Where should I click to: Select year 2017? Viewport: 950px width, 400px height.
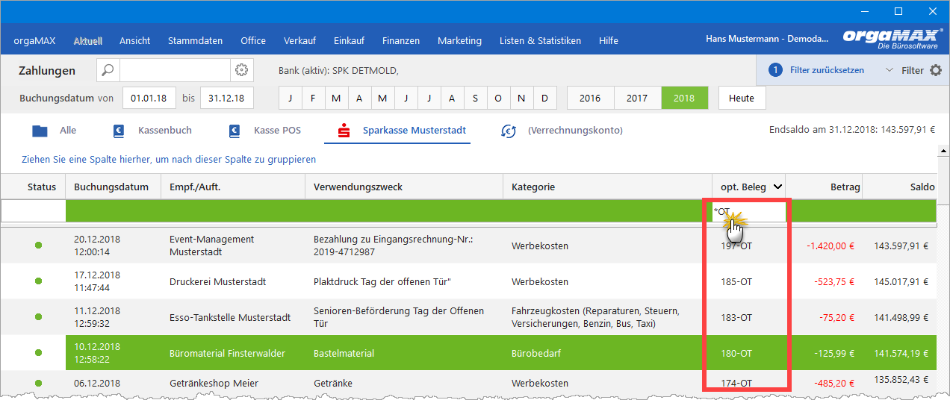click(637, 98)
